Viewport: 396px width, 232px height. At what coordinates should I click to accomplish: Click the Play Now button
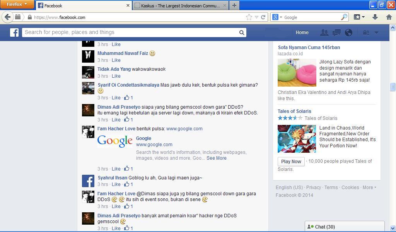coord(291,162)
